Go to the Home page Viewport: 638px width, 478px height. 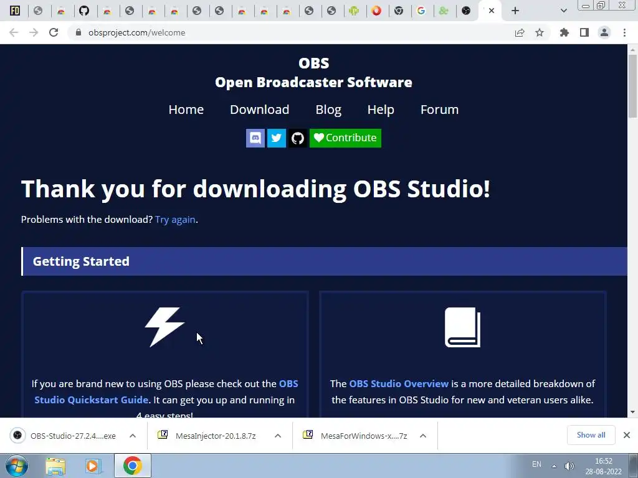click(186, 110)
